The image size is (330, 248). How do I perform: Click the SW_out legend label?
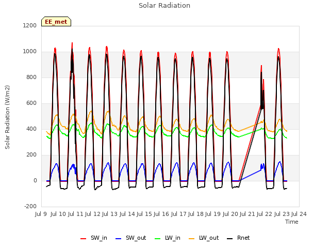point(136,238)
